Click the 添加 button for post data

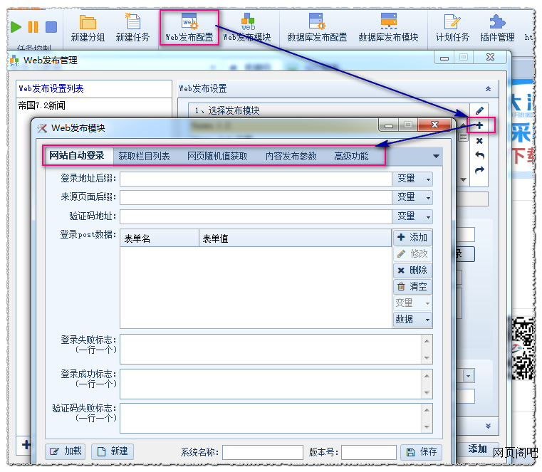(x=412, y=238)
